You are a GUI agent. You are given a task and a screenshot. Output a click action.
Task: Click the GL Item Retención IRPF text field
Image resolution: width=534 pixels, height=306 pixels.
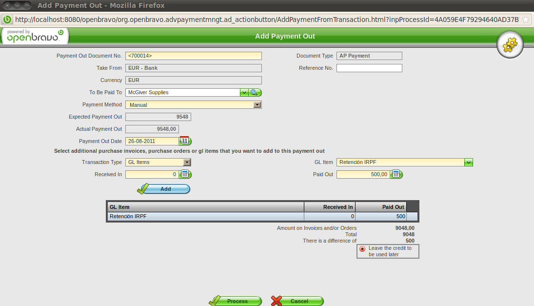tap(400, 162)
